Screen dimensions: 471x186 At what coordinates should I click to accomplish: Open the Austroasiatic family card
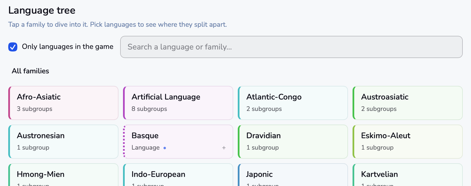tap(408, 103)
